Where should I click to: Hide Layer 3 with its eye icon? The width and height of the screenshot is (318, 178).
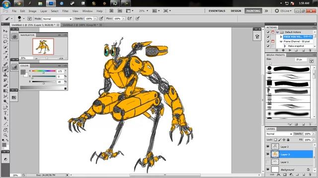[x=268, y=154]
